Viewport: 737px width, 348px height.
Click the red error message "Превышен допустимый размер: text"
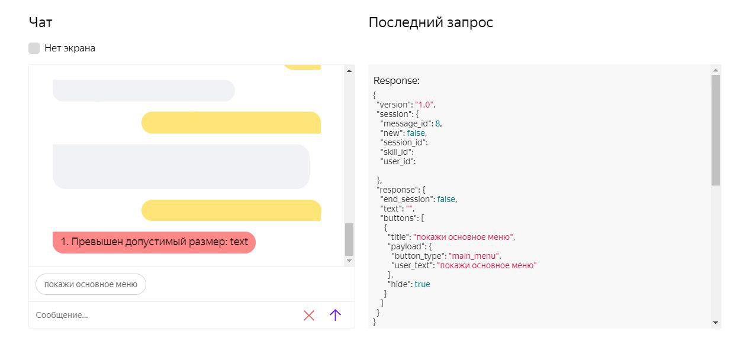click(154, 242)
